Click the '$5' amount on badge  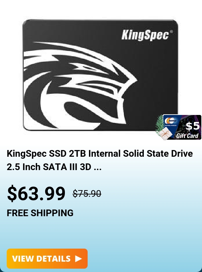click(193, 126)
